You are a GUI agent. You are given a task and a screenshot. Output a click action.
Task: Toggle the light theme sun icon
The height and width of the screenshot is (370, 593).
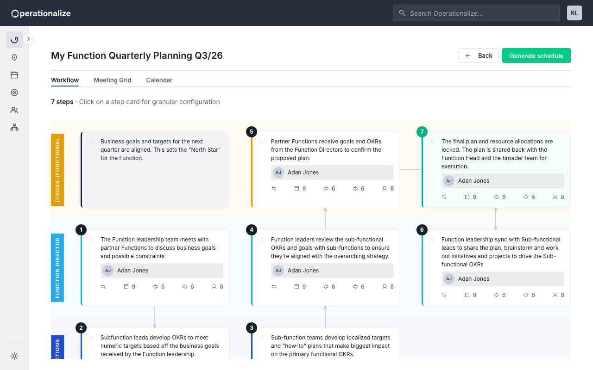tap(14, 356)
